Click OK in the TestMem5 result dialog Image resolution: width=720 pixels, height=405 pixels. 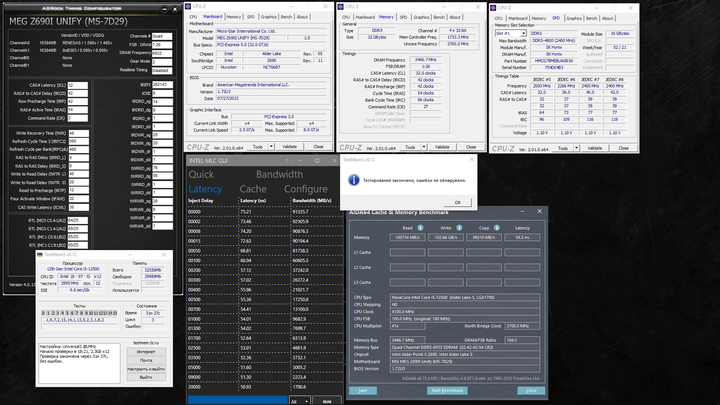point(457,202)
